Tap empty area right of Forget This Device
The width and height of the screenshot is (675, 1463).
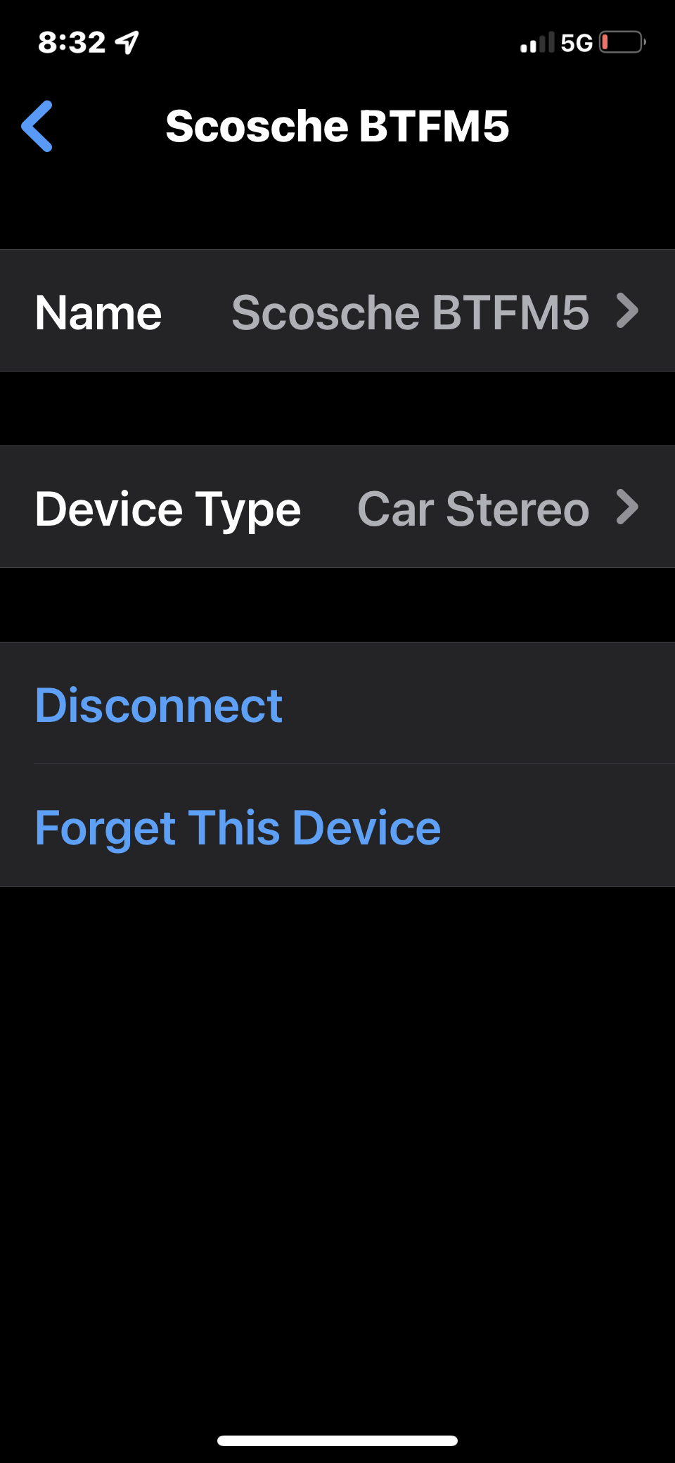coord(555,826)
